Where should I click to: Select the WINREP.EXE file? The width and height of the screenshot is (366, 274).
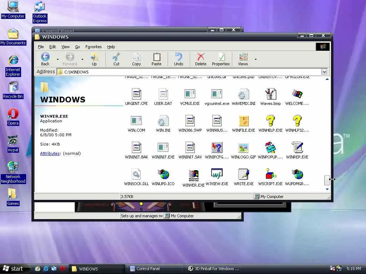pos(297,151)
